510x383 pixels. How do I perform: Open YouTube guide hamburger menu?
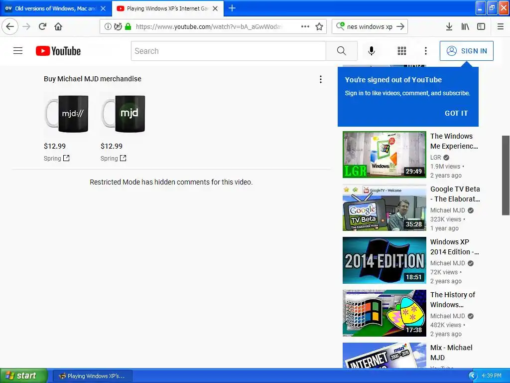(x=18, y=51)
